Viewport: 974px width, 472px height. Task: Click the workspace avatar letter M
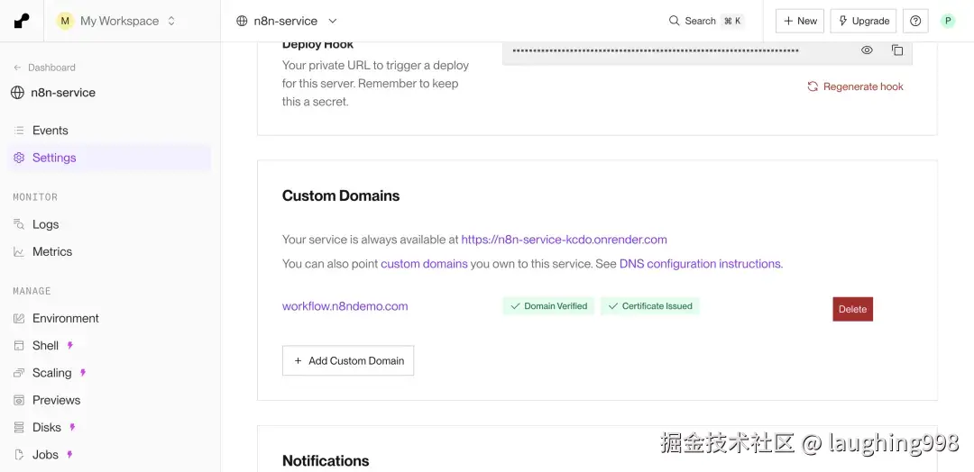[65, 21]
